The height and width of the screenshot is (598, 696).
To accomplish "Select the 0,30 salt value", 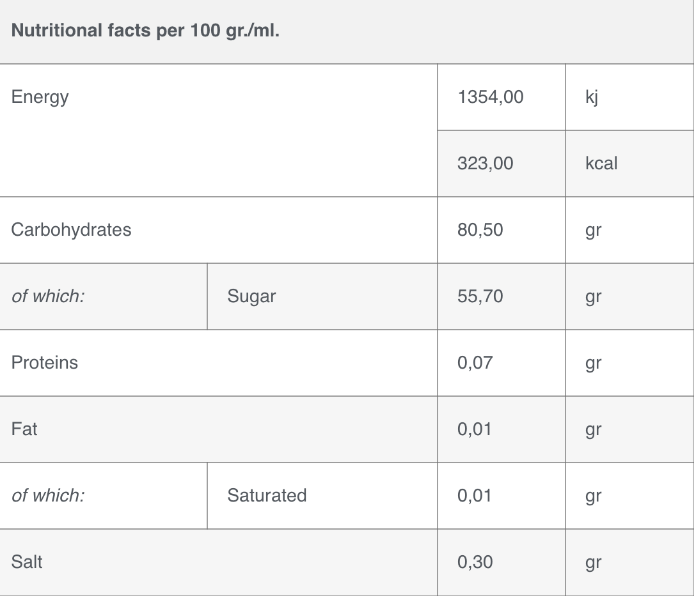I will coord(475,562).
